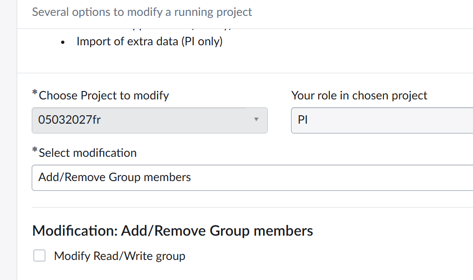Click the Your role in chosen project label
473x280 pixels.
(359, 95)
